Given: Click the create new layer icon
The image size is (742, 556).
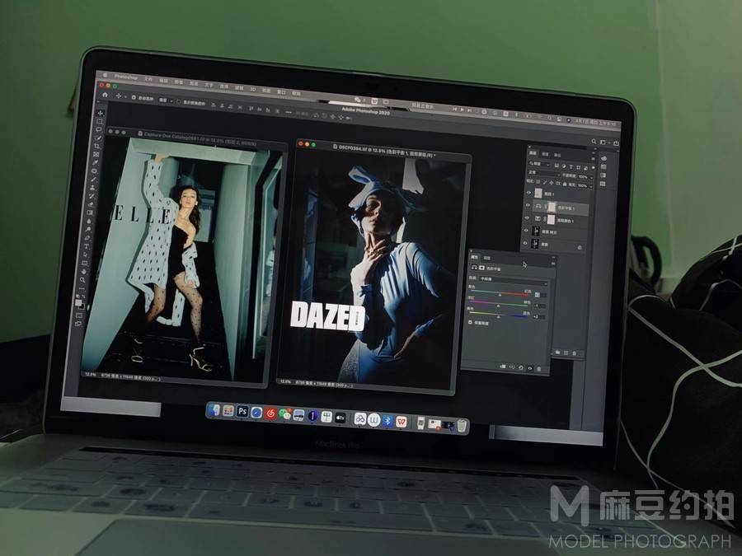Looking at the screenshot, I should [566, 353].
